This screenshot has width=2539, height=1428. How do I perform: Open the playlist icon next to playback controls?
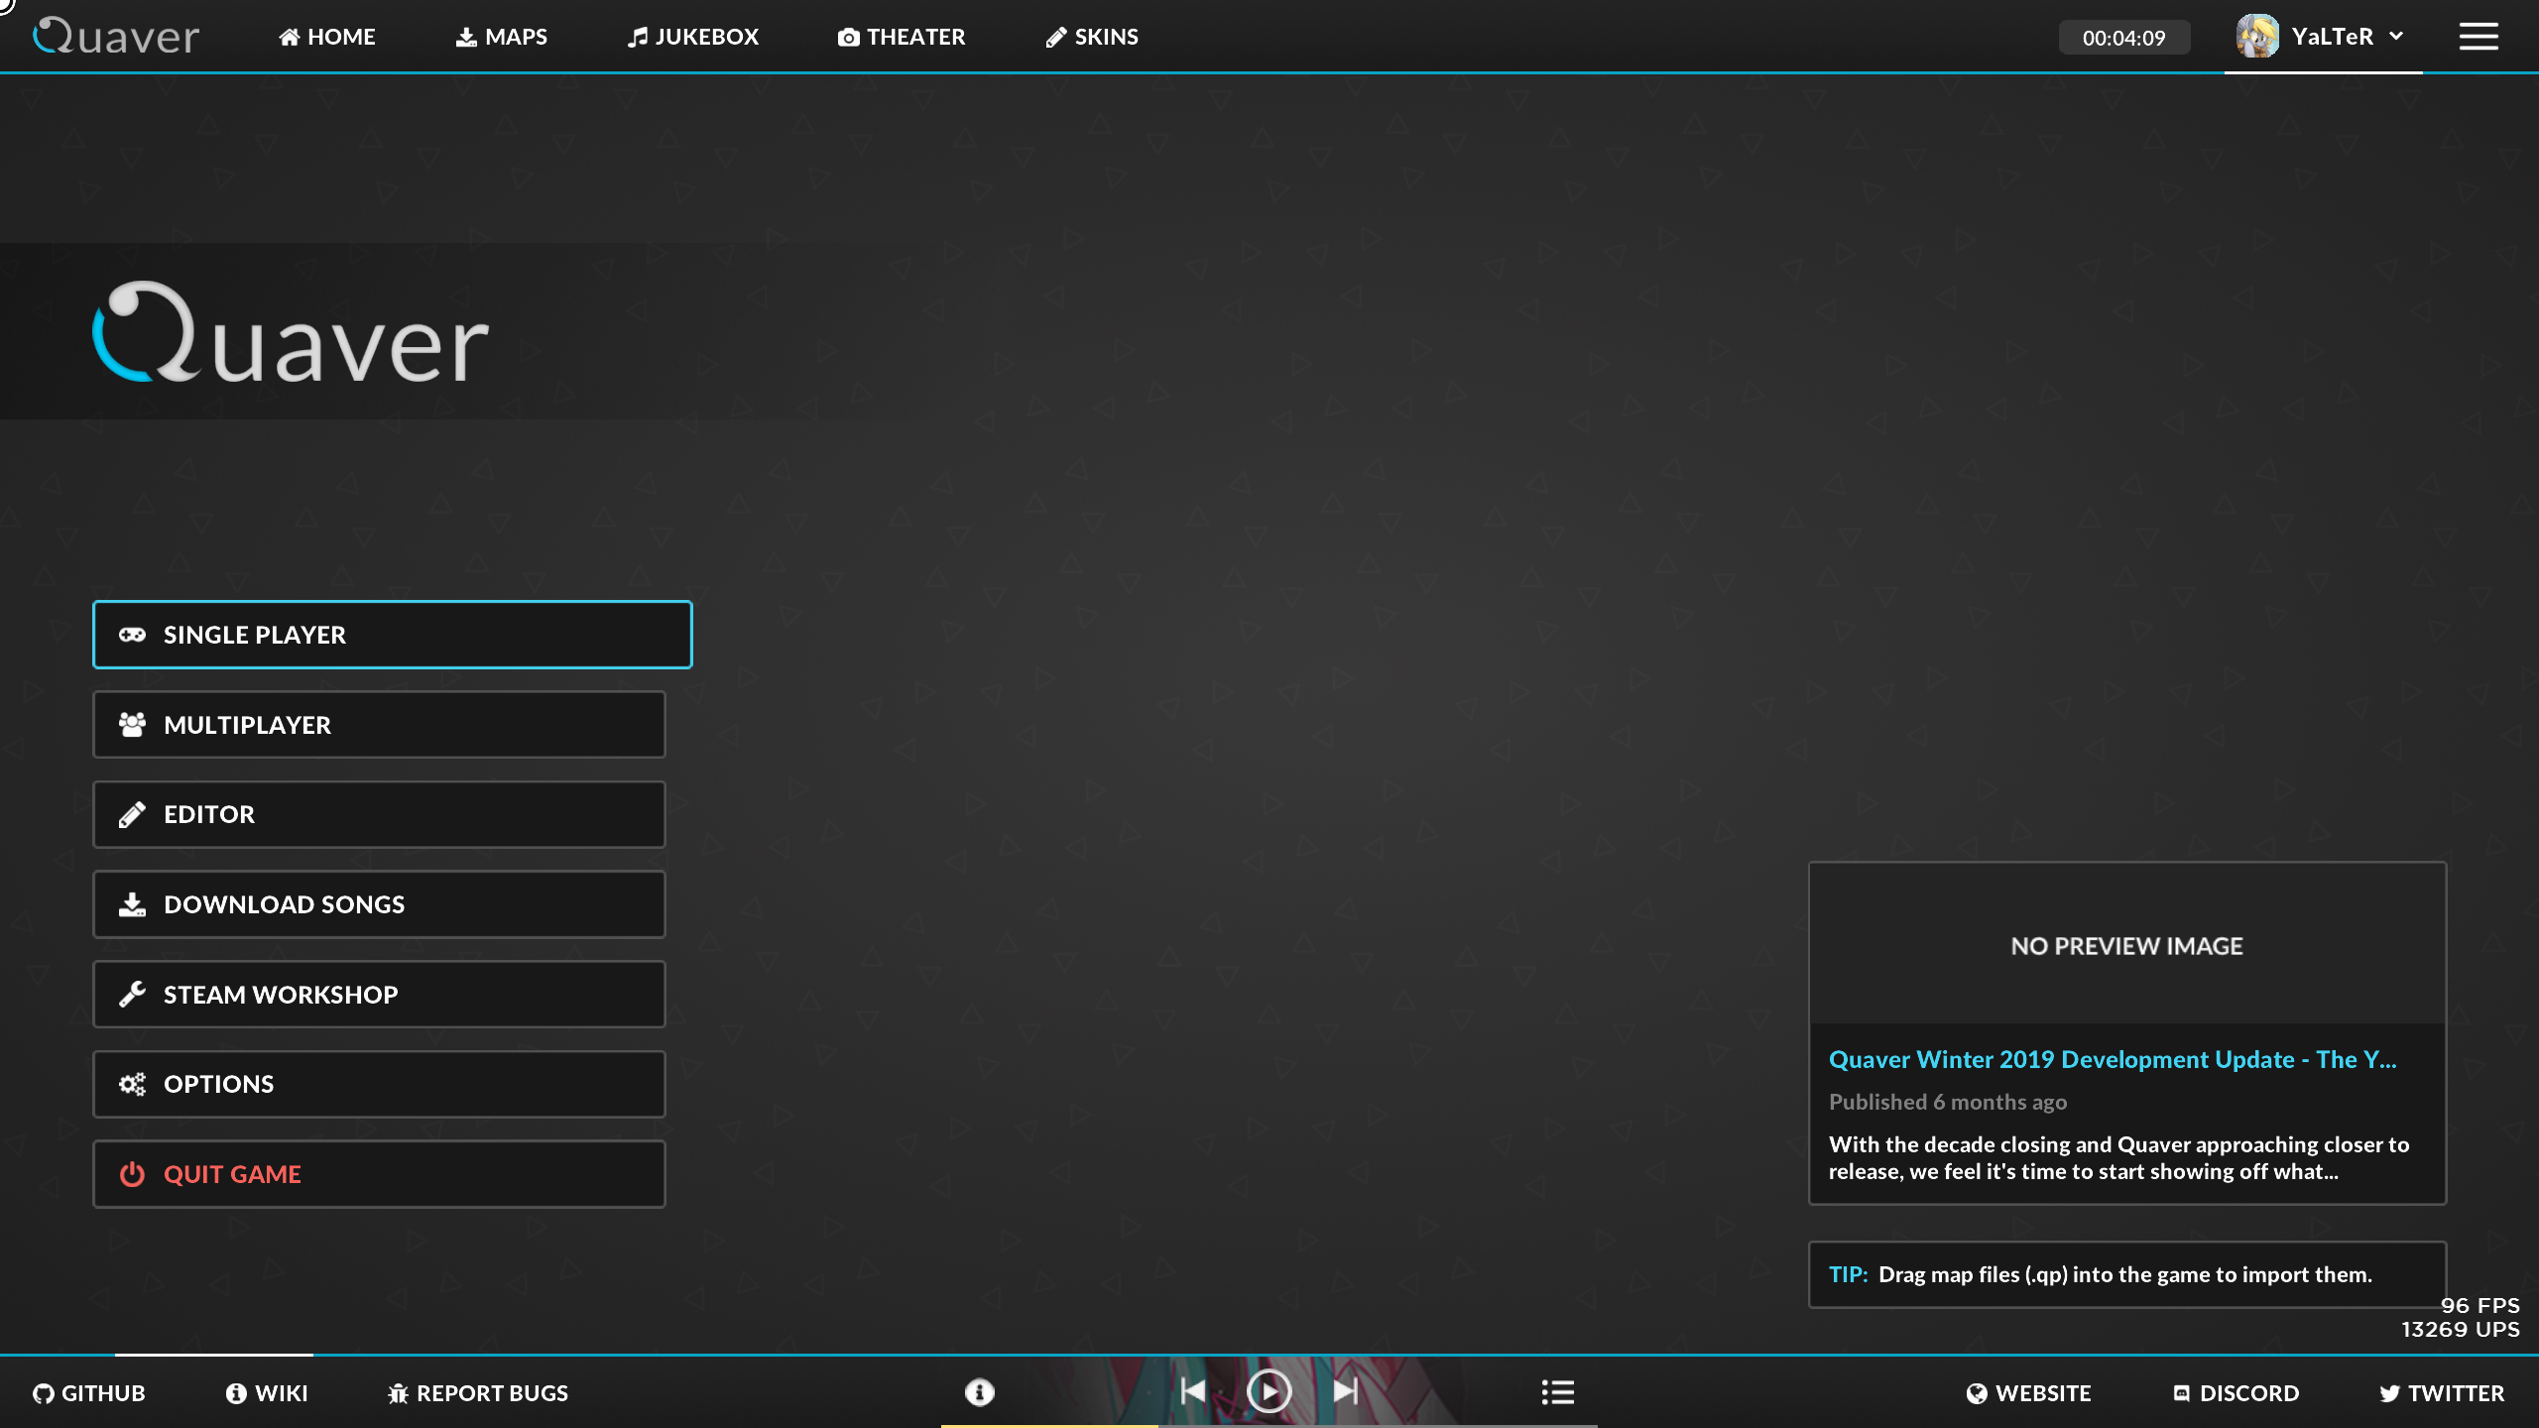pyautogui.click(x=1557, y=1392)
